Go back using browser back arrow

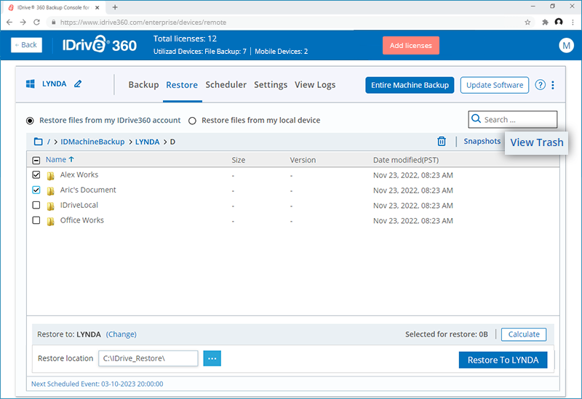tap(9, 23)
